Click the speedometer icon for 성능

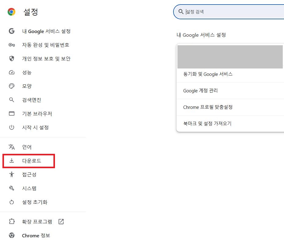pyautogui.click(x=12, y=72)
